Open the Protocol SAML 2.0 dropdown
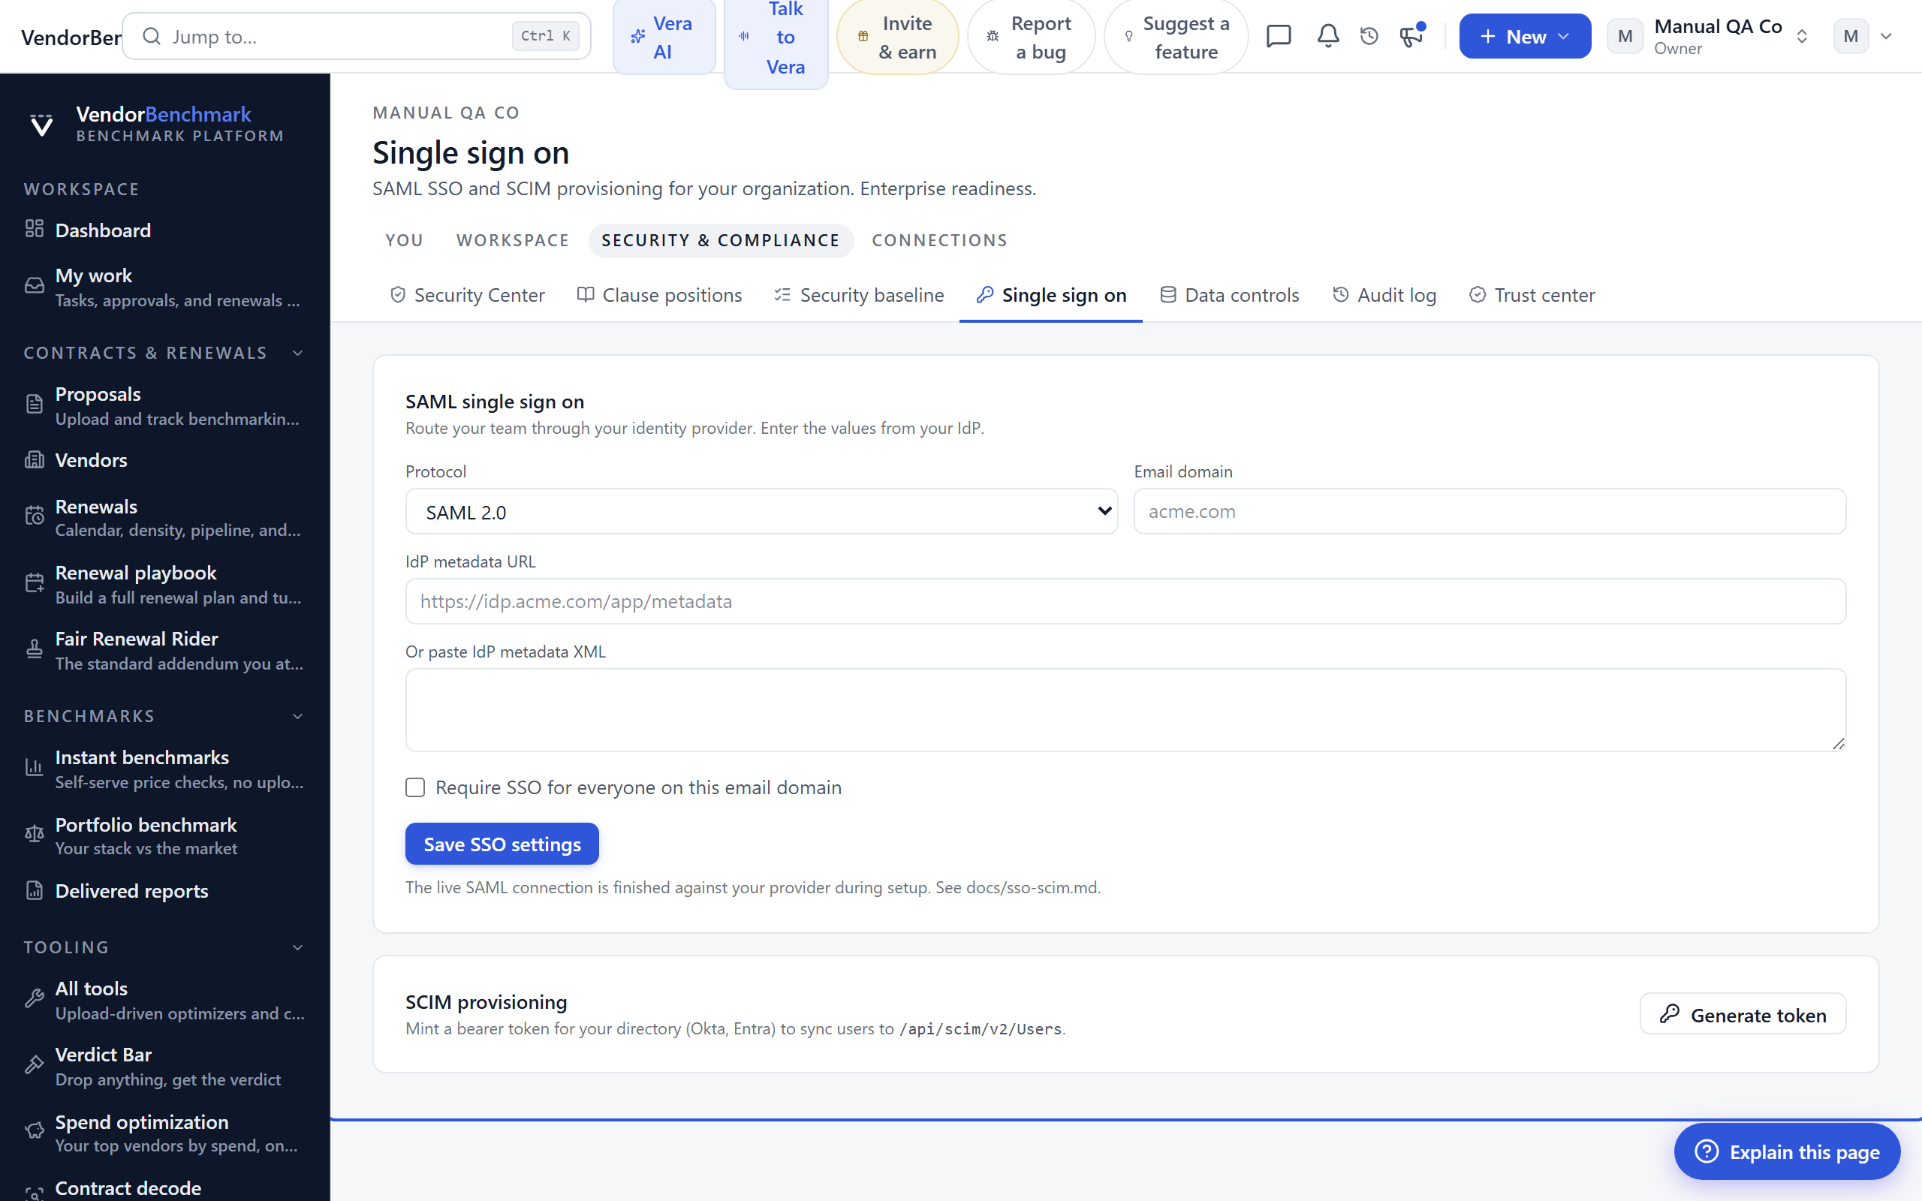1922x1201 pixels. pos(761,511)
